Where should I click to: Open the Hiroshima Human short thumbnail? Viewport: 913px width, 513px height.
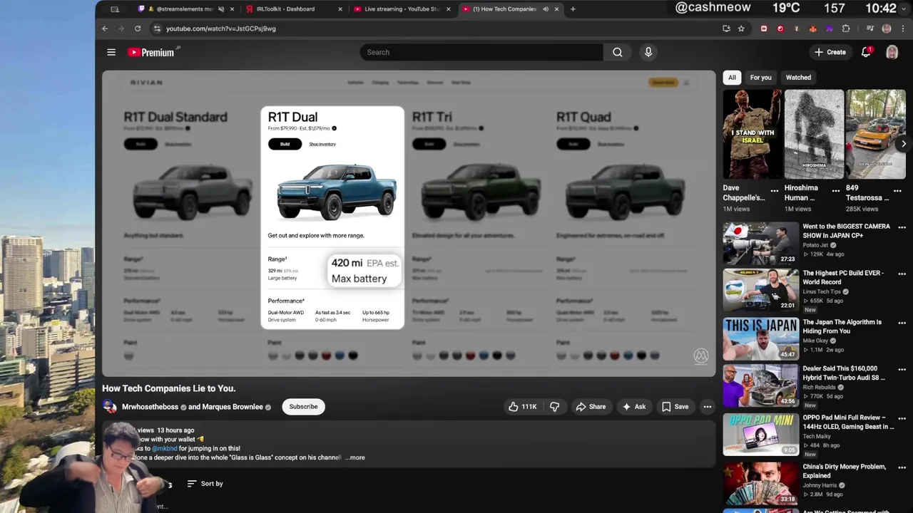pyautogui.click(x=814, y=134)
